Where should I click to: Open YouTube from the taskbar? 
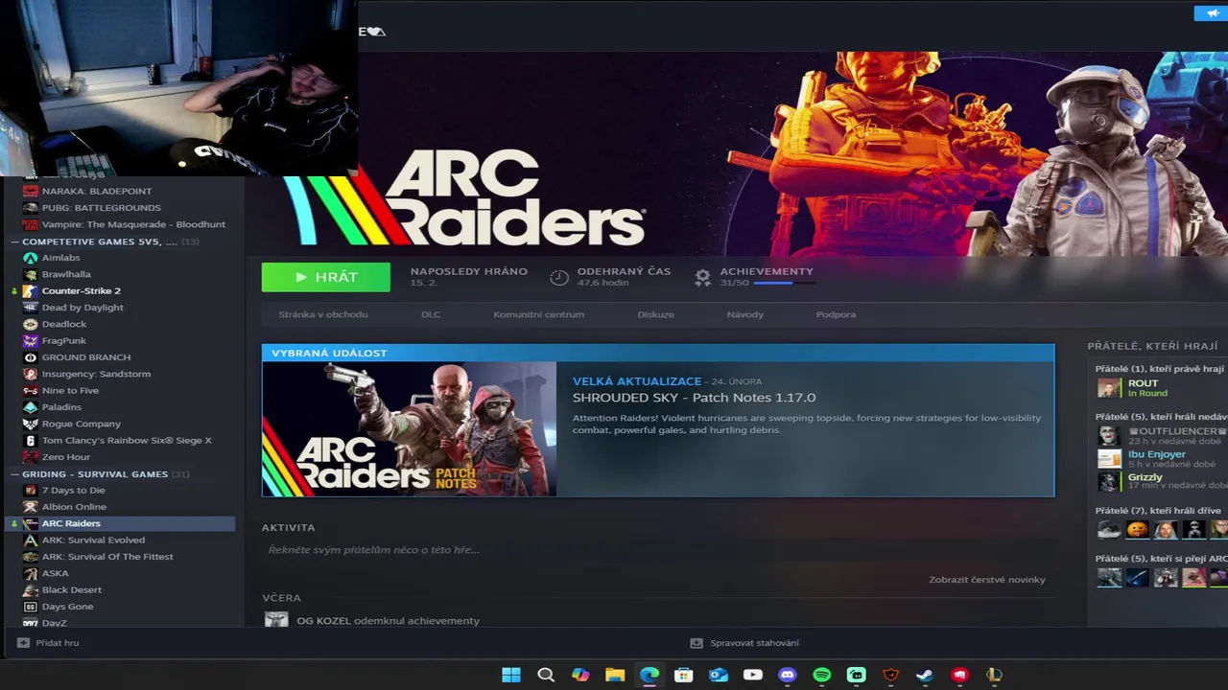coord(753,675)
